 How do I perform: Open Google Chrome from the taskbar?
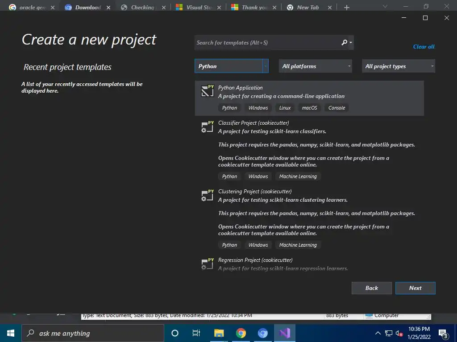coord(241,333)
